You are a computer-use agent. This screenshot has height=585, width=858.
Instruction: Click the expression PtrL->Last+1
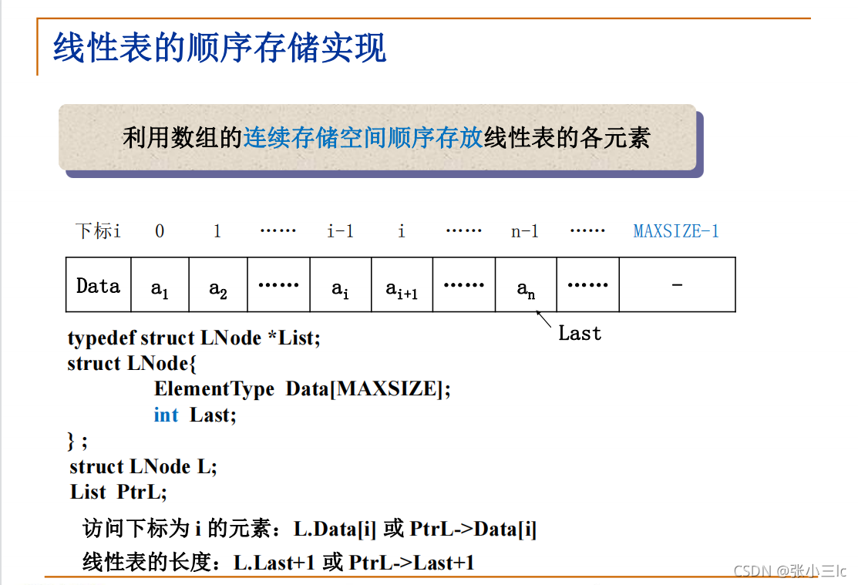click(x=412, y=563)
